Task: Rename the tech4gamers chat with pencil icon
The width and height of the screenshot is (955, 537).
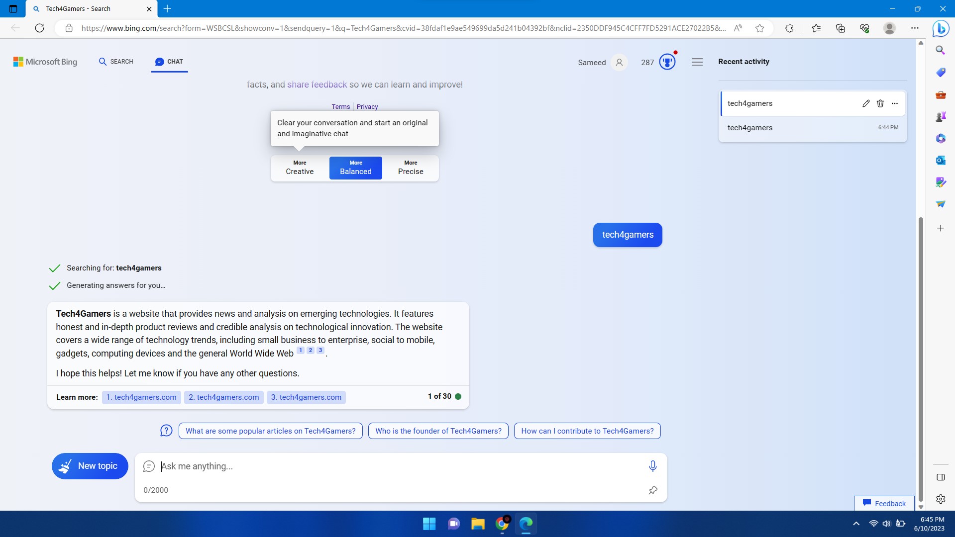Action: [x=866, y=103]
